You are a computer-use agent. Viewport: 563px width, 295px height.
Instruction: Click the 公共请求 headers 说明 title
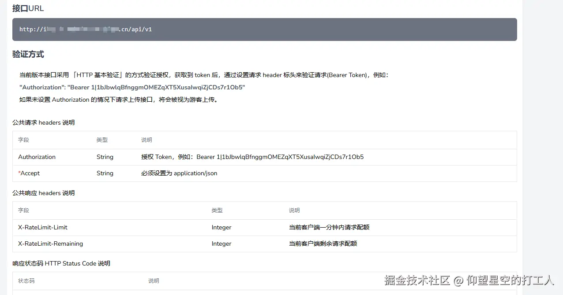click(44, 122)
